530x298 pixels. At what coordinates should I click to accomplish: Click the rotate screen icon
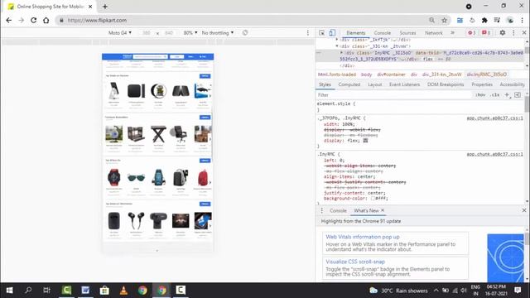pos(245,33)
